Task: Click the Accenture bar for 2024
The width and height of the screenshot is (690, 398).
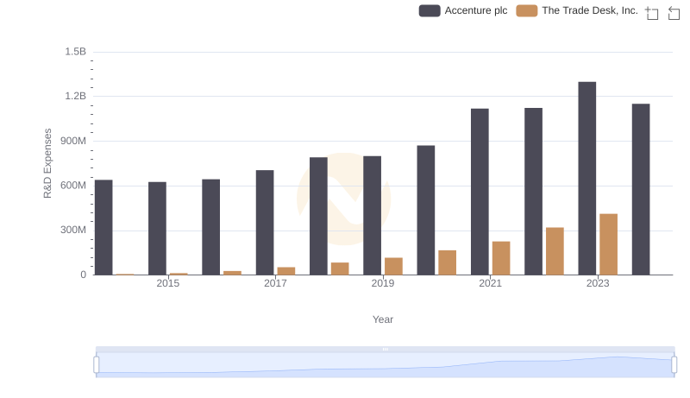Action: coord(641,190)
